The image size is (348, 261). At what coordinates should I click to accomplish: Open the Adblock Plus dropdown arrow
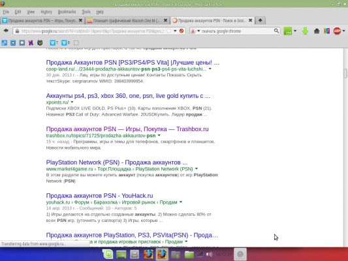344,31
